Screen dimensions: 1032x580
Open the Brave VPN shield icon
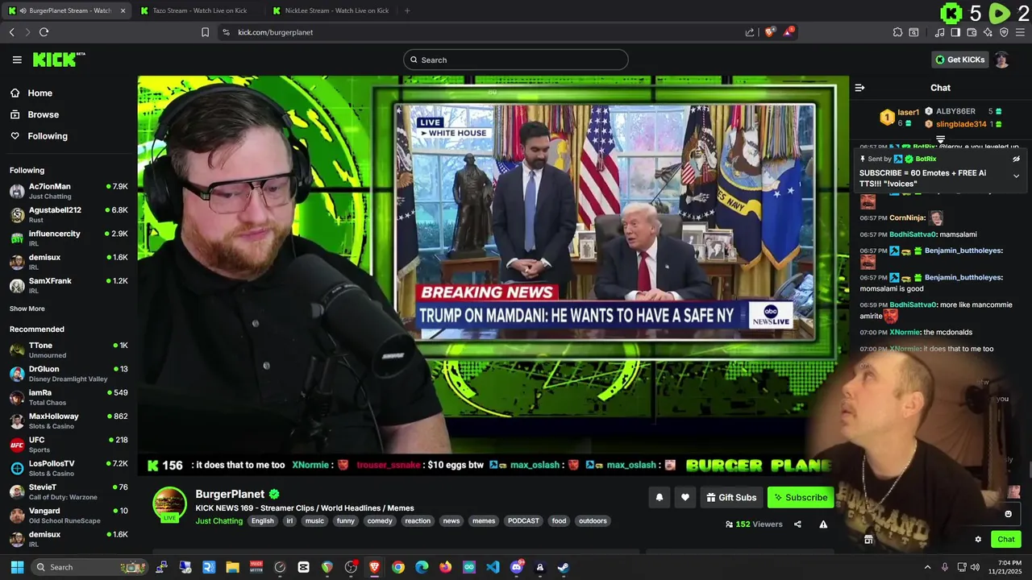pyautogui.click(x=1004, y=32)
